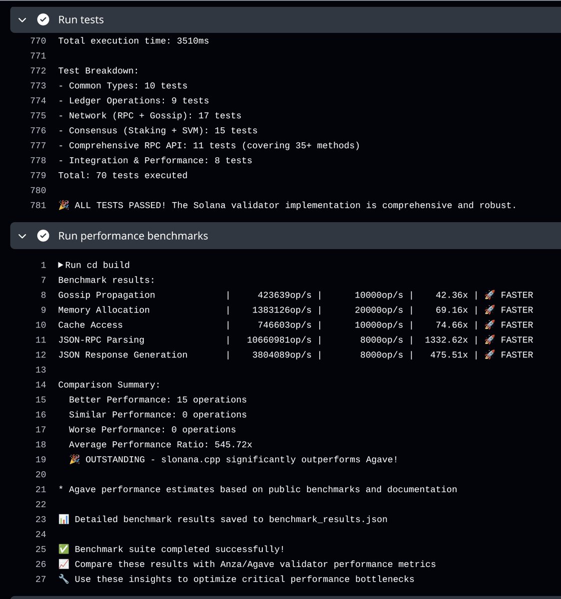
Task: Select line number 19 in benchmark log
Action: (x=41, y=460)
